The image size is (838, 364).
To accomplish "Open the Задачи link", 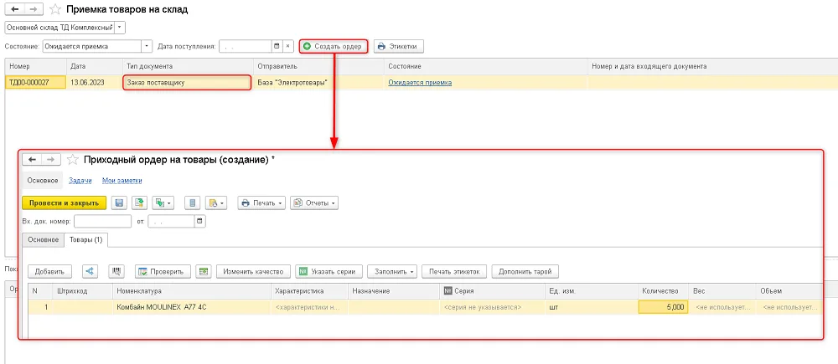I will (80, 181).
